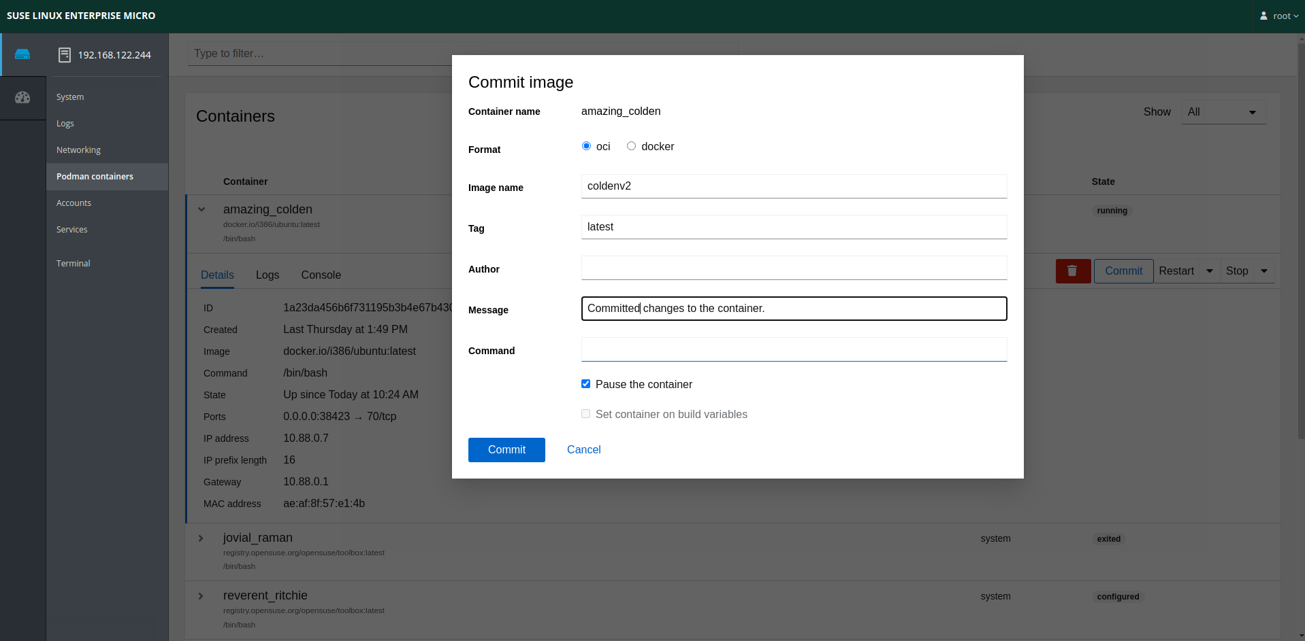Open the Stop dropdown arrow
This screenshot has height=641, width=1305.
coord(1264,271)
